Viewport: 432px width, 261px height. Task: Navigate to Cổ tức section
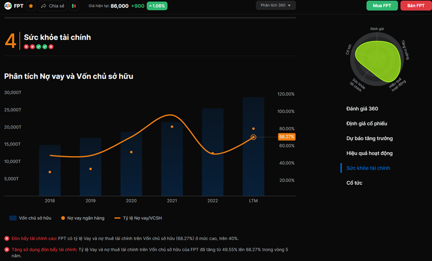click(x=354, y=183)
